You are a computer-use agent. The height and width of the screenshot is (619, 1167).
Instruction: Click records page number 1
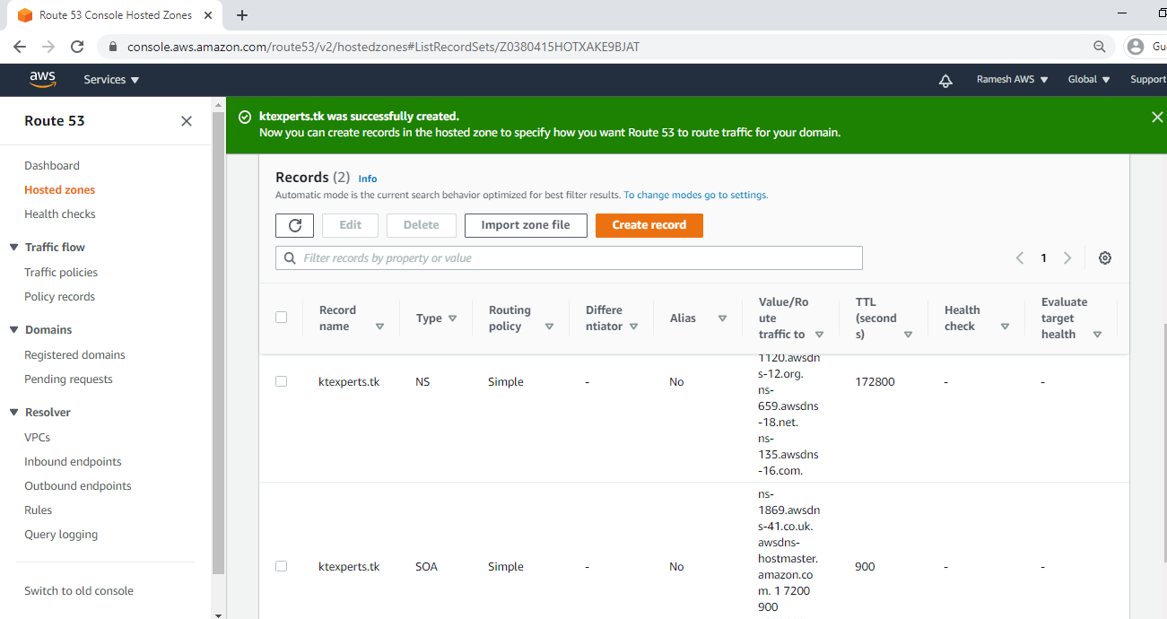pyautogui.click(x=1043, y=257)
